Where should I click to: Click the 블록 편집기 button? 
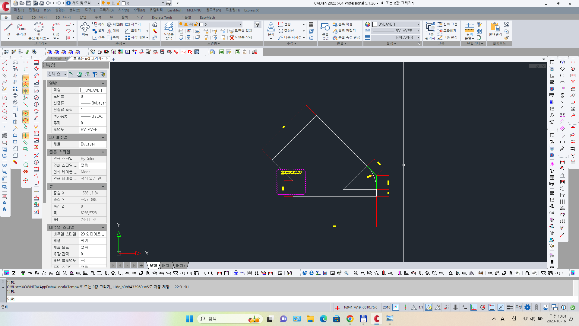click(x=344, y=31)
